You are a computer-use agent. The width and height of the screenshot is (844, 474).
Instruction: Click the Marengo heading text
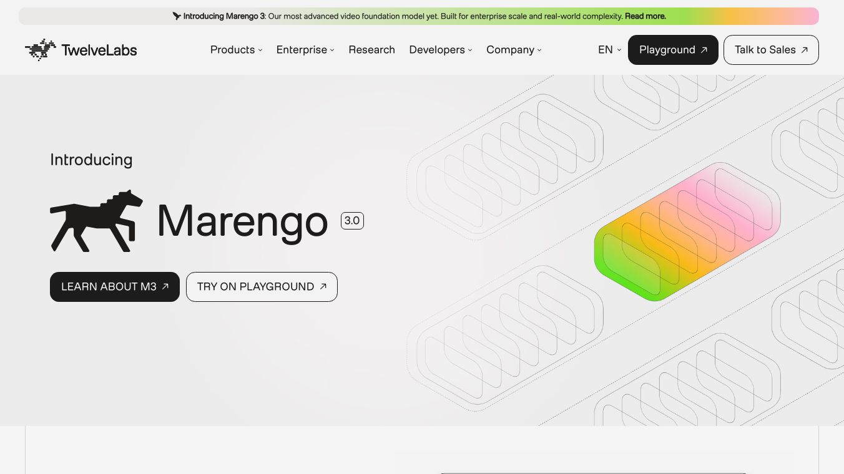point(243,221)
